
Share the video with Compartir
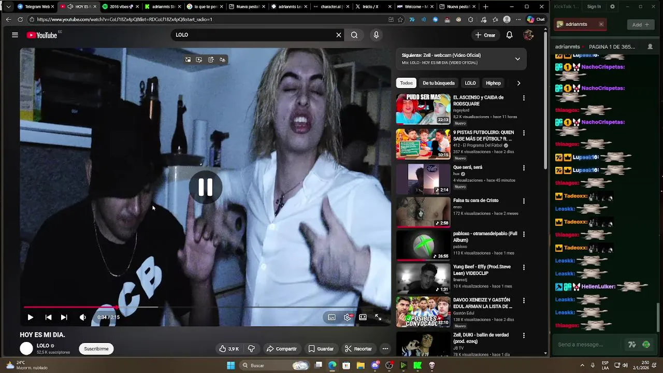(281, 349)
